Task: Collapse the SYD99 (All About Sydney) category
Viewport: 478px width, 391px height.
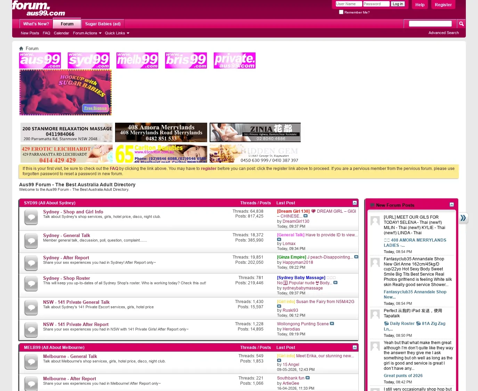Action: (x=355, y=203)
